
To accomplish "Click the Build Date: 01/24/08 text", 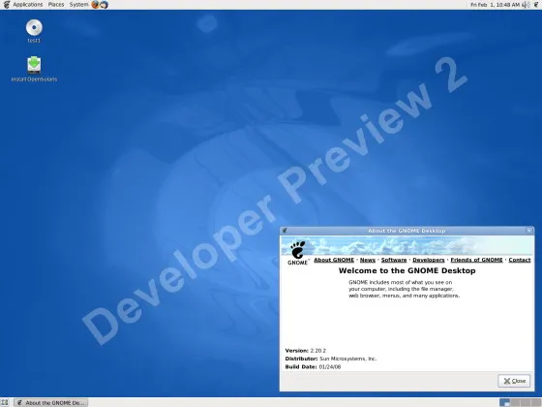I will [x=313, y=367].
